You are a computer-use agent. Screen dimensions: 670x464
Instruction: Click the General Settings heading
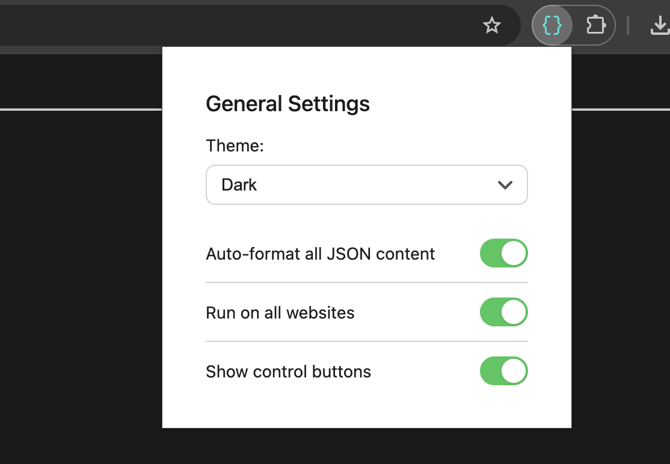[287, 104]
